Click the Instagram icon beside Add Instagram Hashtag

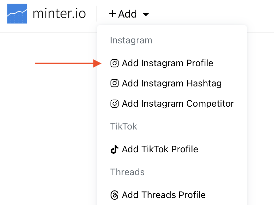click(115, 83)
